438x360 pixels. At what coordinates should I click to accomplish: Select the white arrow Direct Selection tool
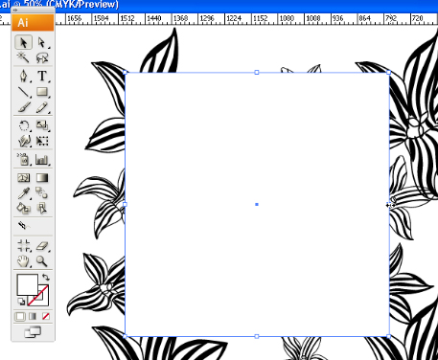coord(42,42)
